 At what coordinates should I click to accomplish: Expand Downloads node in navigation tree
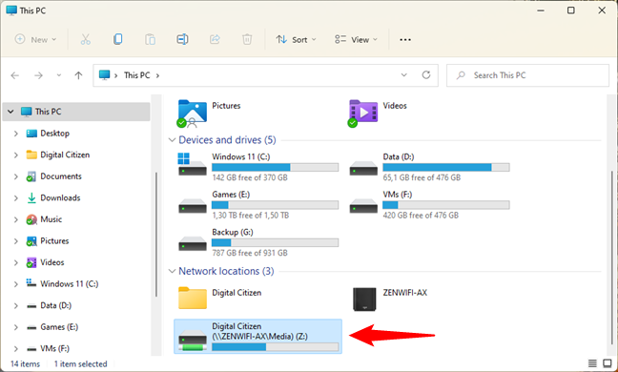point(16,198)
